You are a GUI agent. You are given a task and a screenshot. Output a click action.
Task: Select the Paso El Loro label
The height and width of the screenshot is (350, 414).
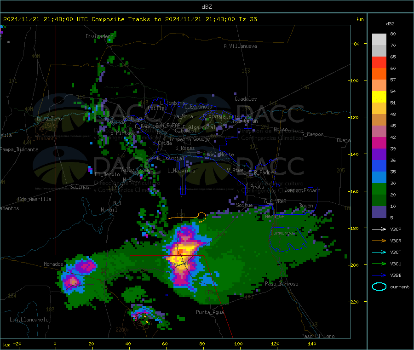318,336
